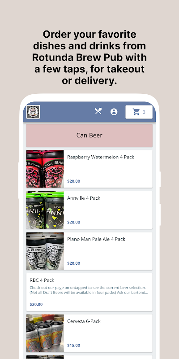This screenshot has width=179, height=359.
Task: Click the $15.00 Cerveza price
Action: click(73, 345)
